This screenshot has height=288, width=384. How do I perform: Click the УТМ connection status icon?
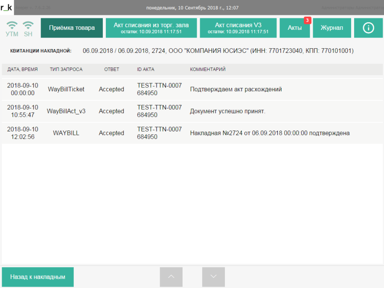(12, 28)
